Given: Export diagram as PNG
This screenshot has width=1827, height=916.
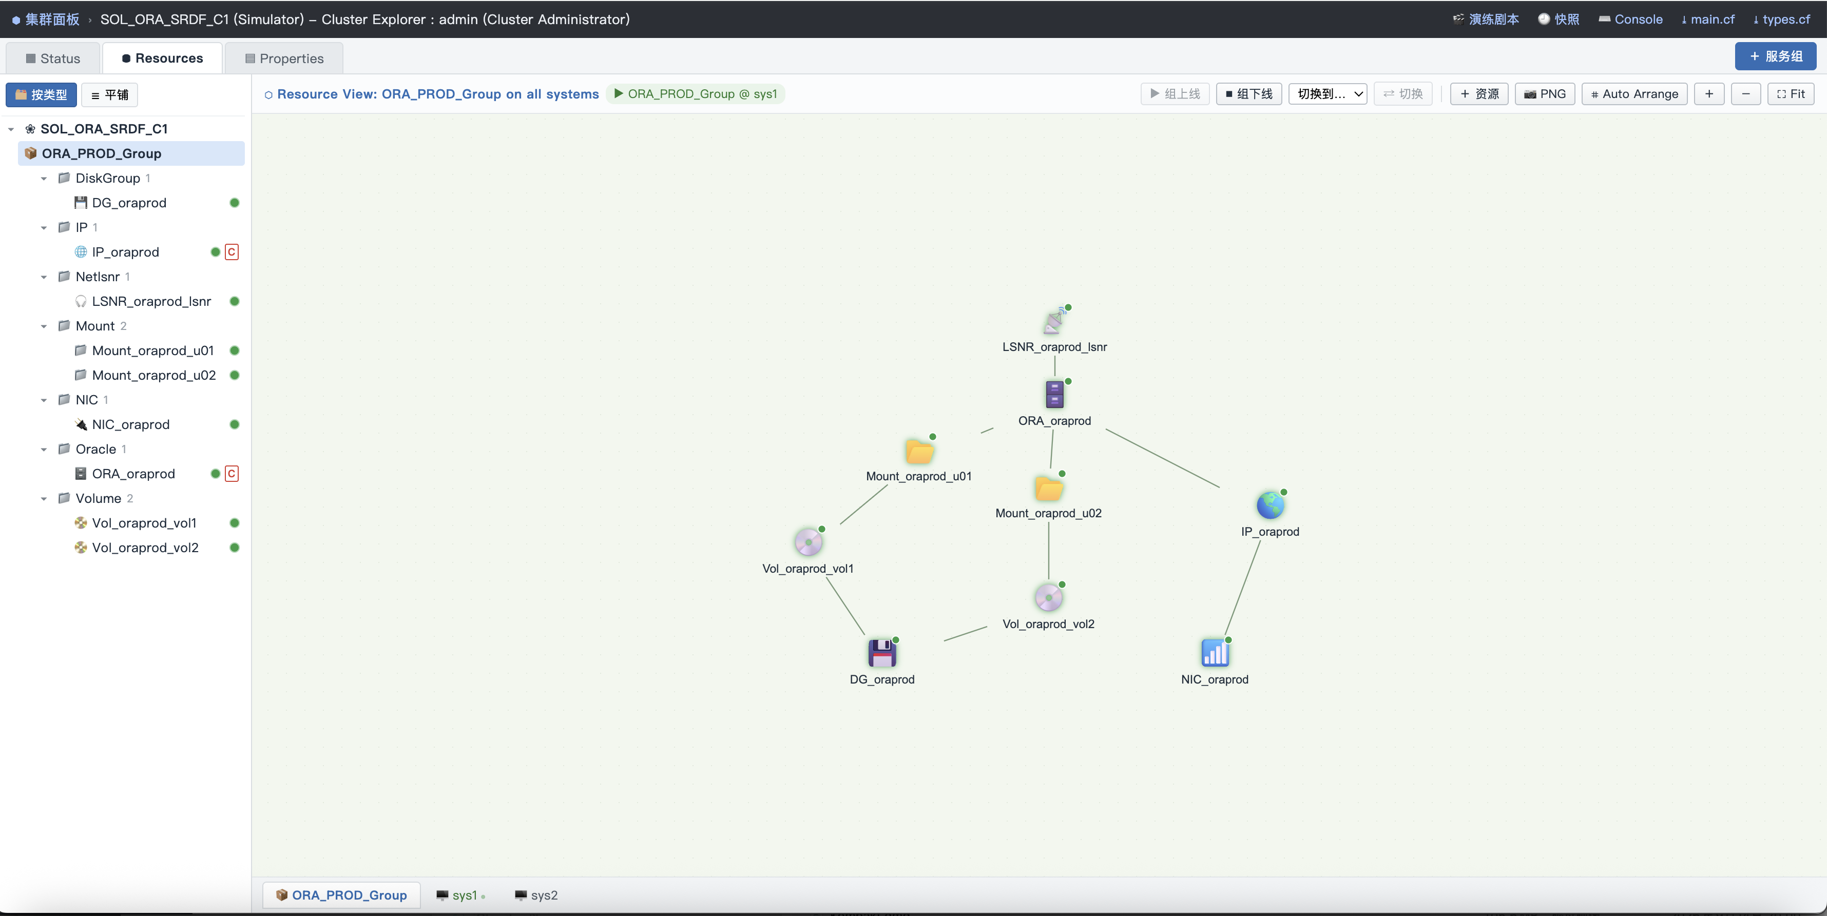Looking at the screenshot, I should click(x=1545, y=93).
